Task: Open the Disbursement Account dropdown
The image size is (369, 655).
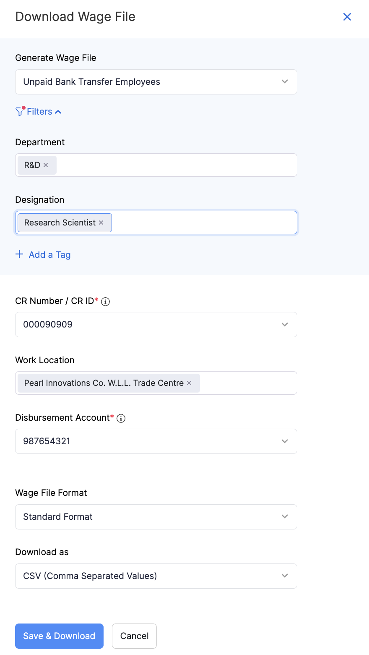Action: coord(285,441)
